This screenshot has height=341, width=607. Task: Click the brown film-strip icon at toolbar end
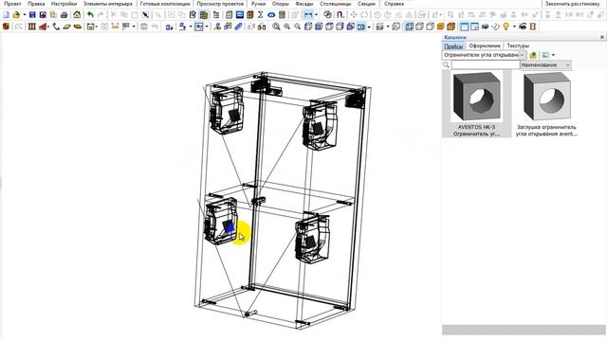(533, 27)
